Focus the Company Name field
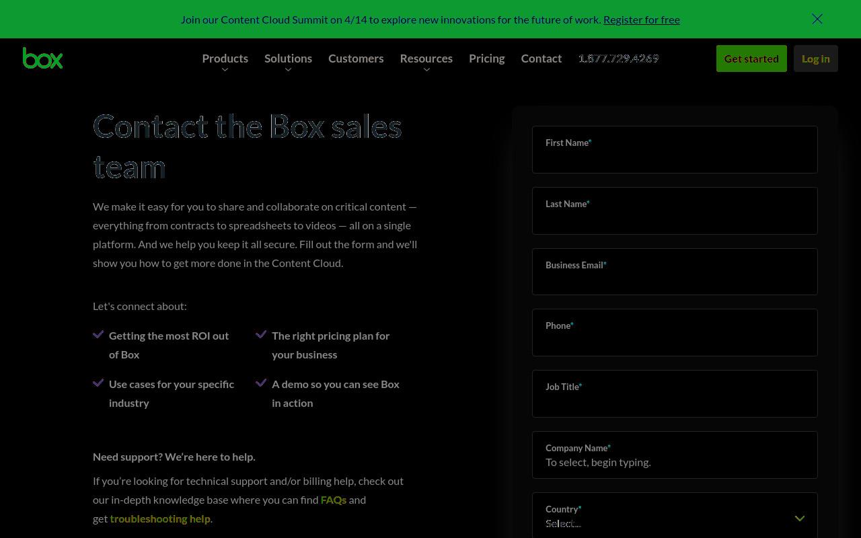Screen dimensions: 861x538 675,455
